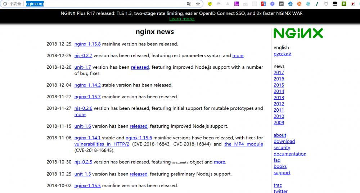The width and height of the screenshot is (360, 193).
Task: Open the njs-0.2.5 link
Action: pyautogui.click(x=83, y=162)
